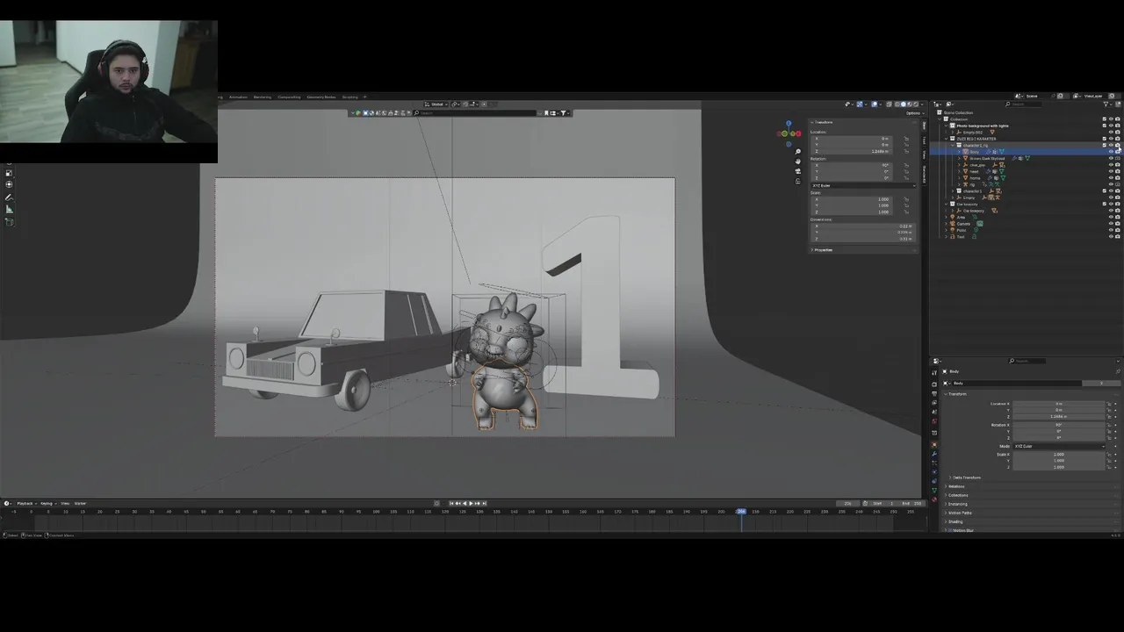
Task: Hide Body object with eye icon
Action: (x=1111, y=152)
